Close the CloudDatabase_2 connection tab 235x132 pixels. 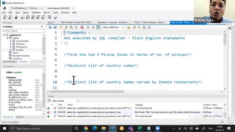click(42, 8)
